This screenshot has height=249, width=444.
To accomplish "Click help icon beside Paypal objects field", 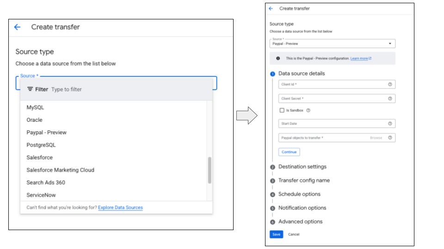I will click(390, 138).
